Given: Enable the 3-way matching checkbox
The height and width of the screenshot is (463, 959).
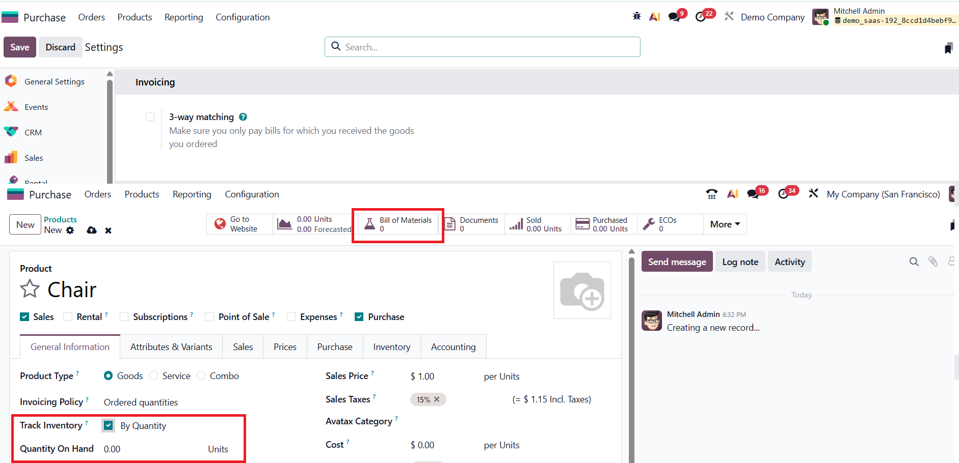Looking at the screenshot, I should [150, 117].
